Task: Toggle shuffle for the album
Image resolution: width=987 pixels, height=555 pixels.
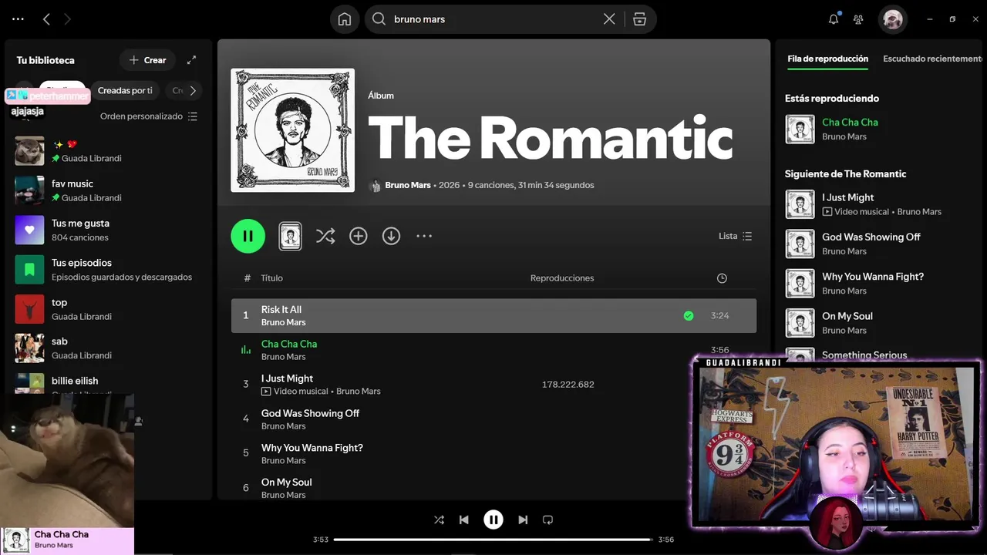Action: 325,236
